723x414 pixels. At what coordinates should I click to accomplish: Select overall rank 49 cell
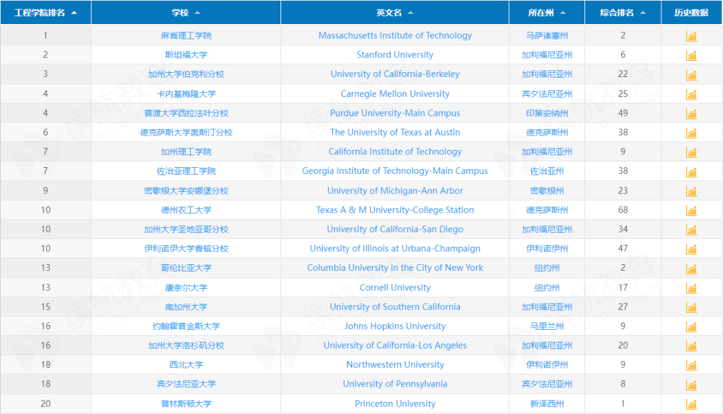pos(623,113)
